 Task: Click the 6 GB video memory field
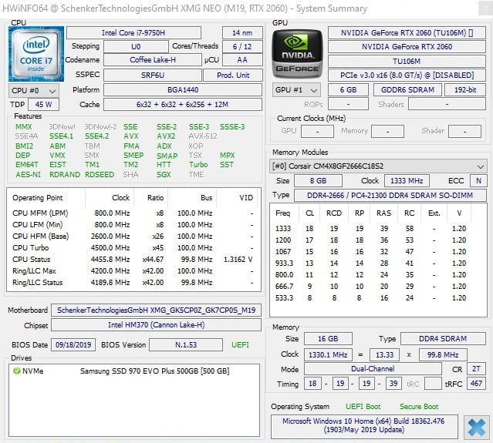[348, 90]
